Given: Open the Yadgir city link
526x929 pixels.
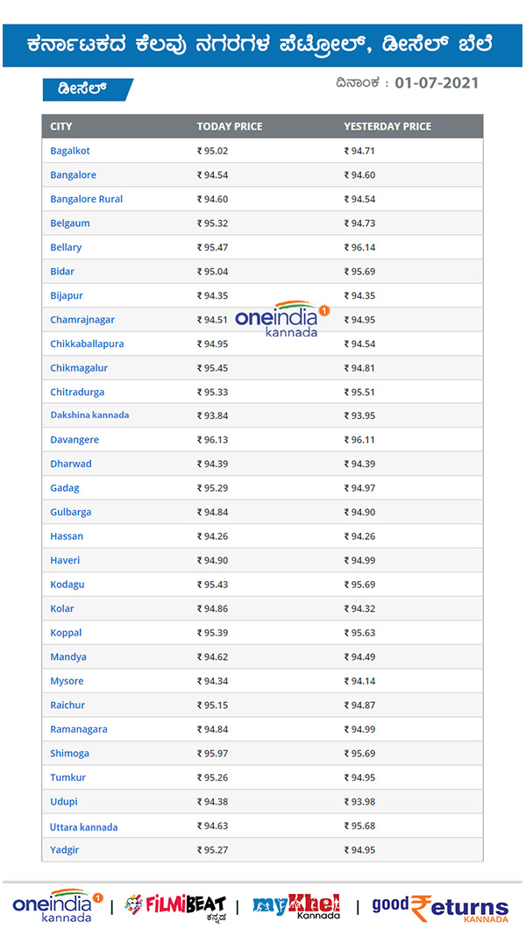Looking at the screenshot, I should coord(65,849).
